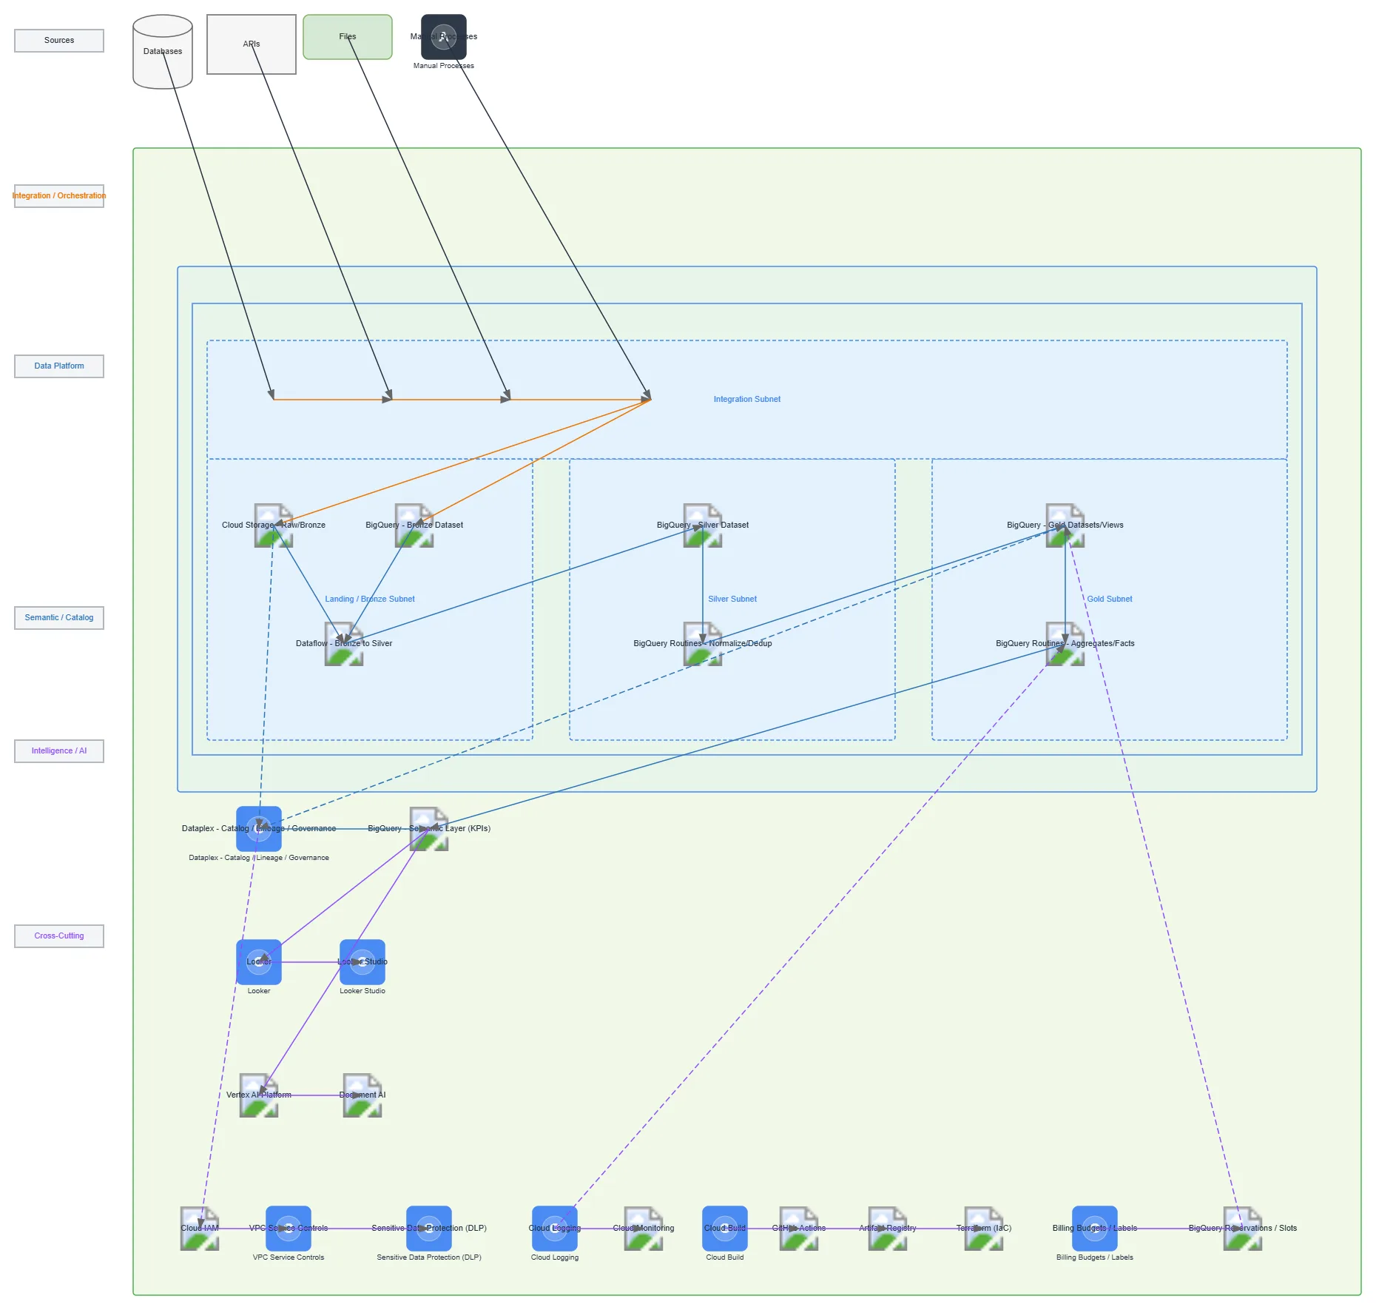Click the Silver Subnet label
The image size is (1376, 1310).
tap(732, 599)
